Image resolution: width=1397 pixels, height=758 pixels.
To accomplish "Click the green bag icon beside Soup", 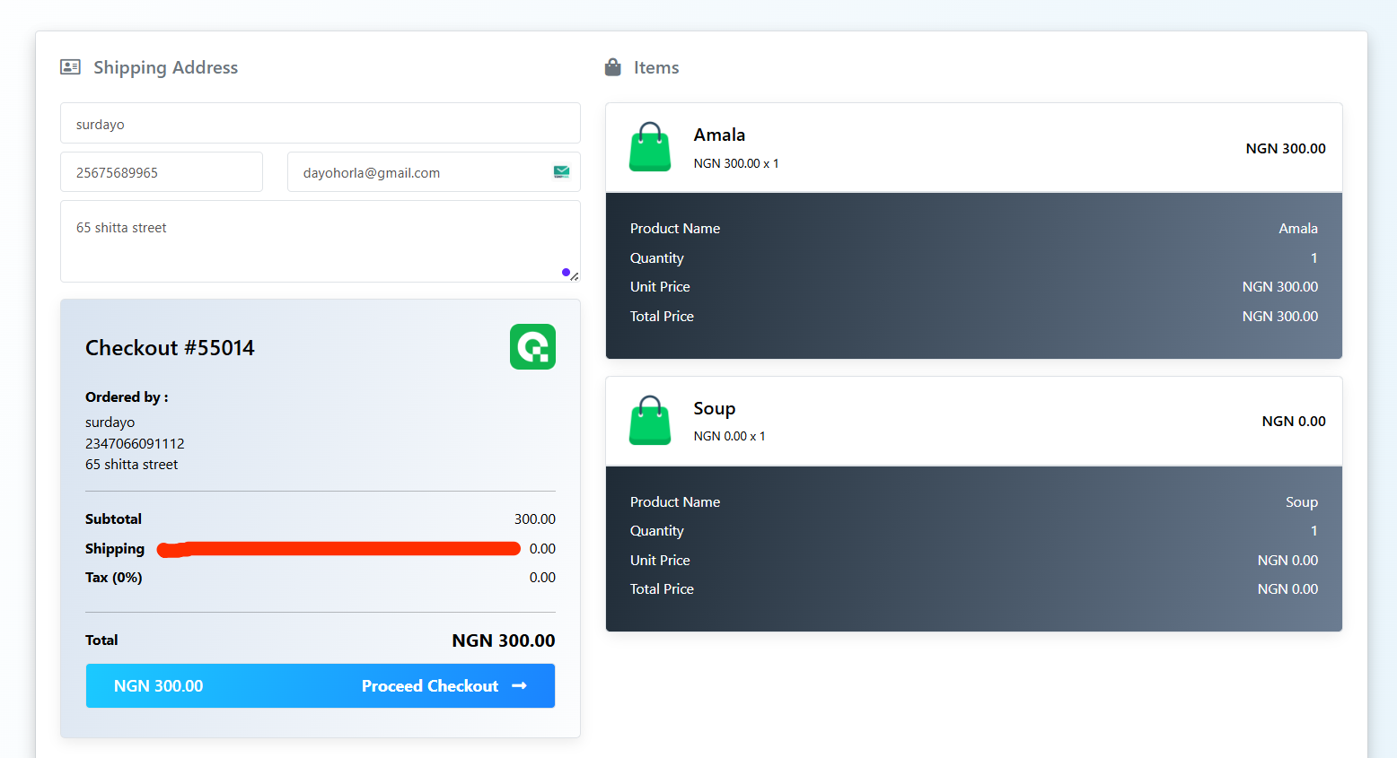I will [650, 421].
